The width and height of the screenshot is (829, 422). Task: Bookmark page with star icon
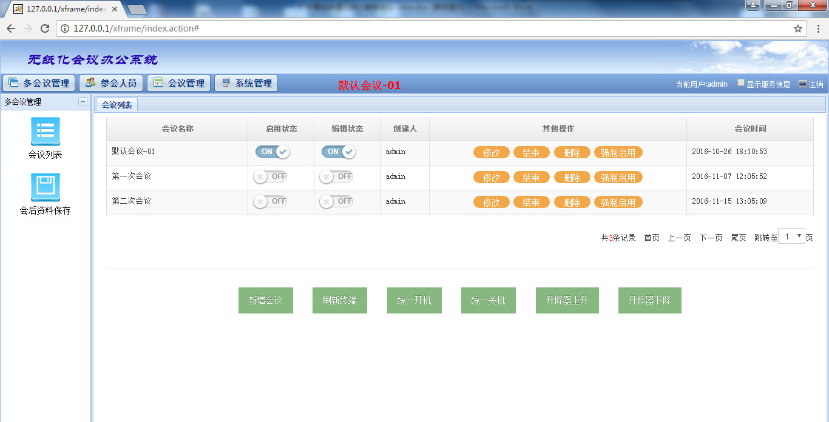coord(798,28)
